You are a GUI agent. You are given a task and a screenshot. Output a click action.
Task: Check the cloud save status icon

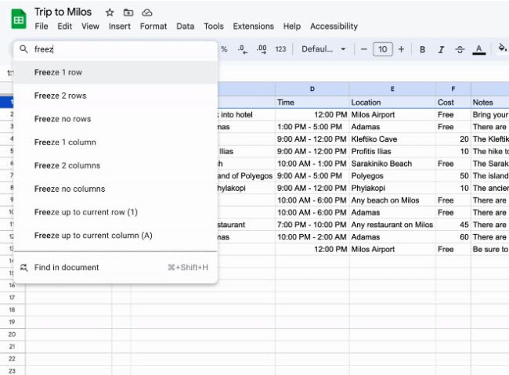tap(147, 13)
